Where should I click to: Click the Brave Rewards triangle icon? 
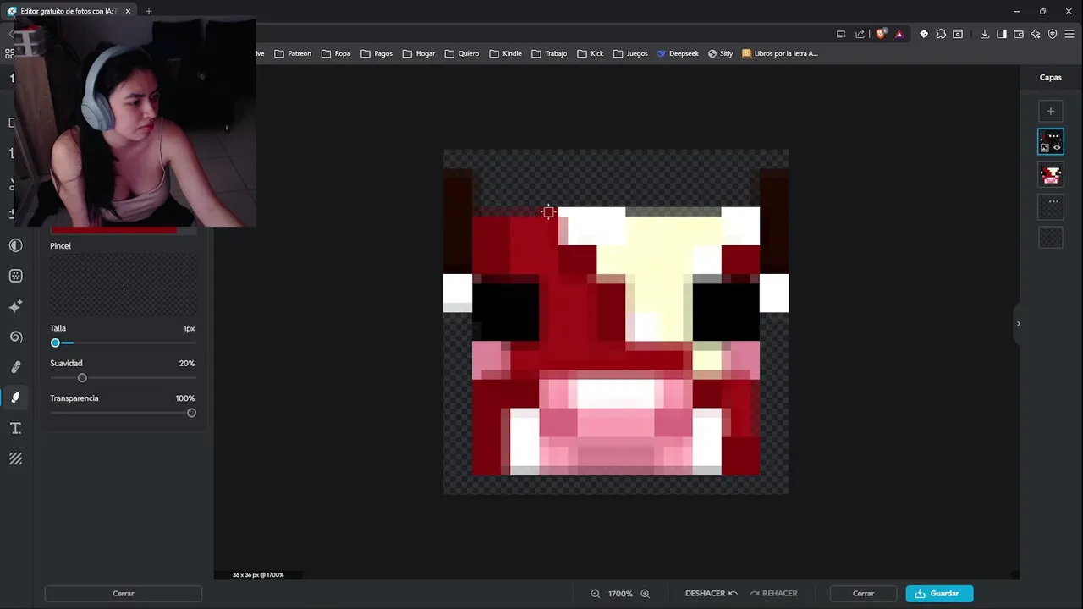pos(899,34)
